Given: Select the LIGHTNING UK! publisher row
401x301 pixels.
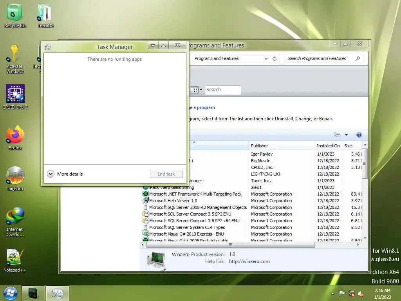Looking at the screenshot, I should pyautogui.click(x=266, y=174).
